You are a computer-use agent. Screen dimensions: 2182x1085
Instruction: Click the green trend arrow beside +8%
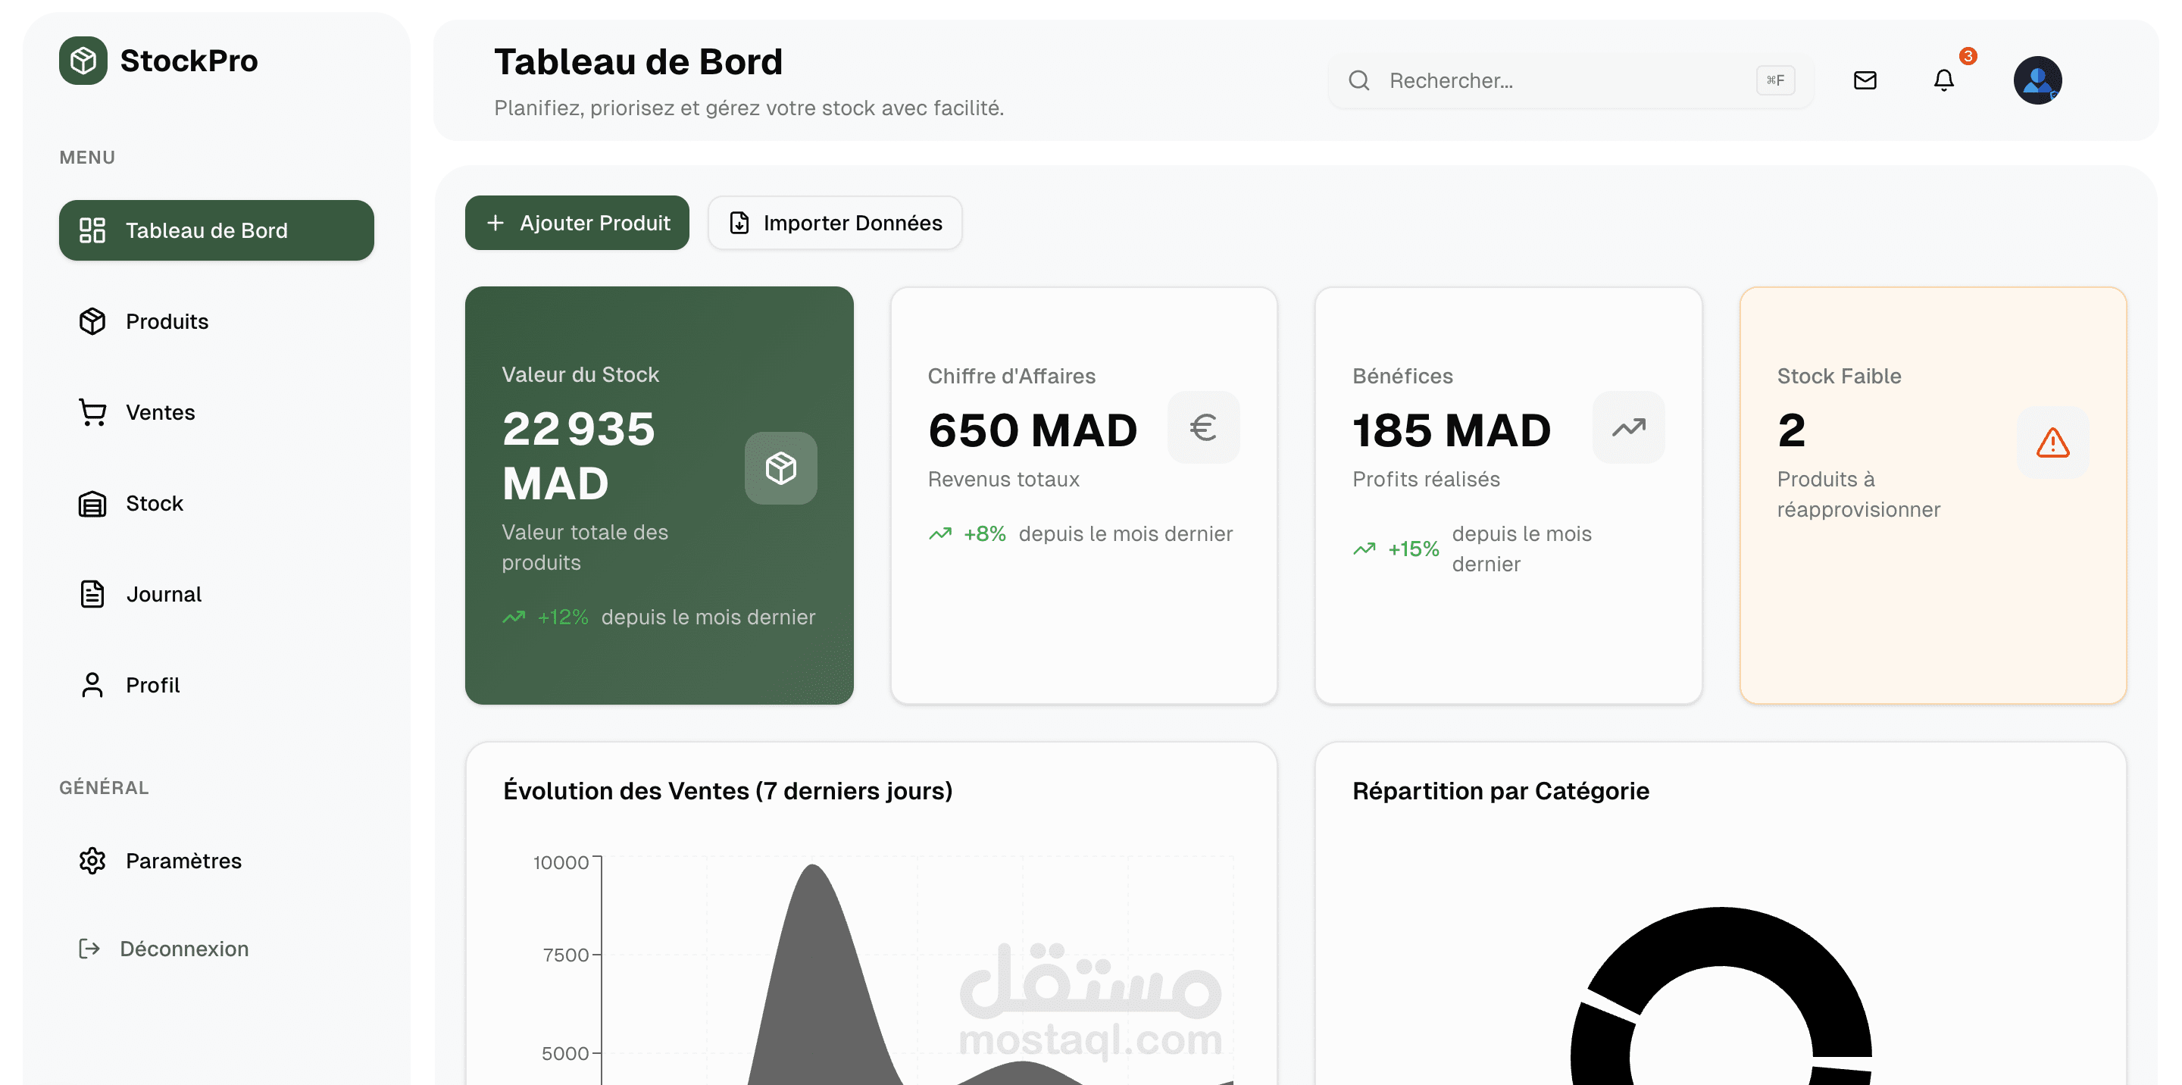[x=940, y=533]
